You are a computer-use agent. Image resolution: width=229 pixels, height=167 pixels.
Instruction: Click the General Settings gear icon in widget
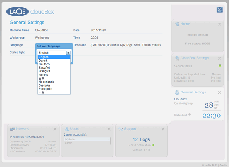177,92
